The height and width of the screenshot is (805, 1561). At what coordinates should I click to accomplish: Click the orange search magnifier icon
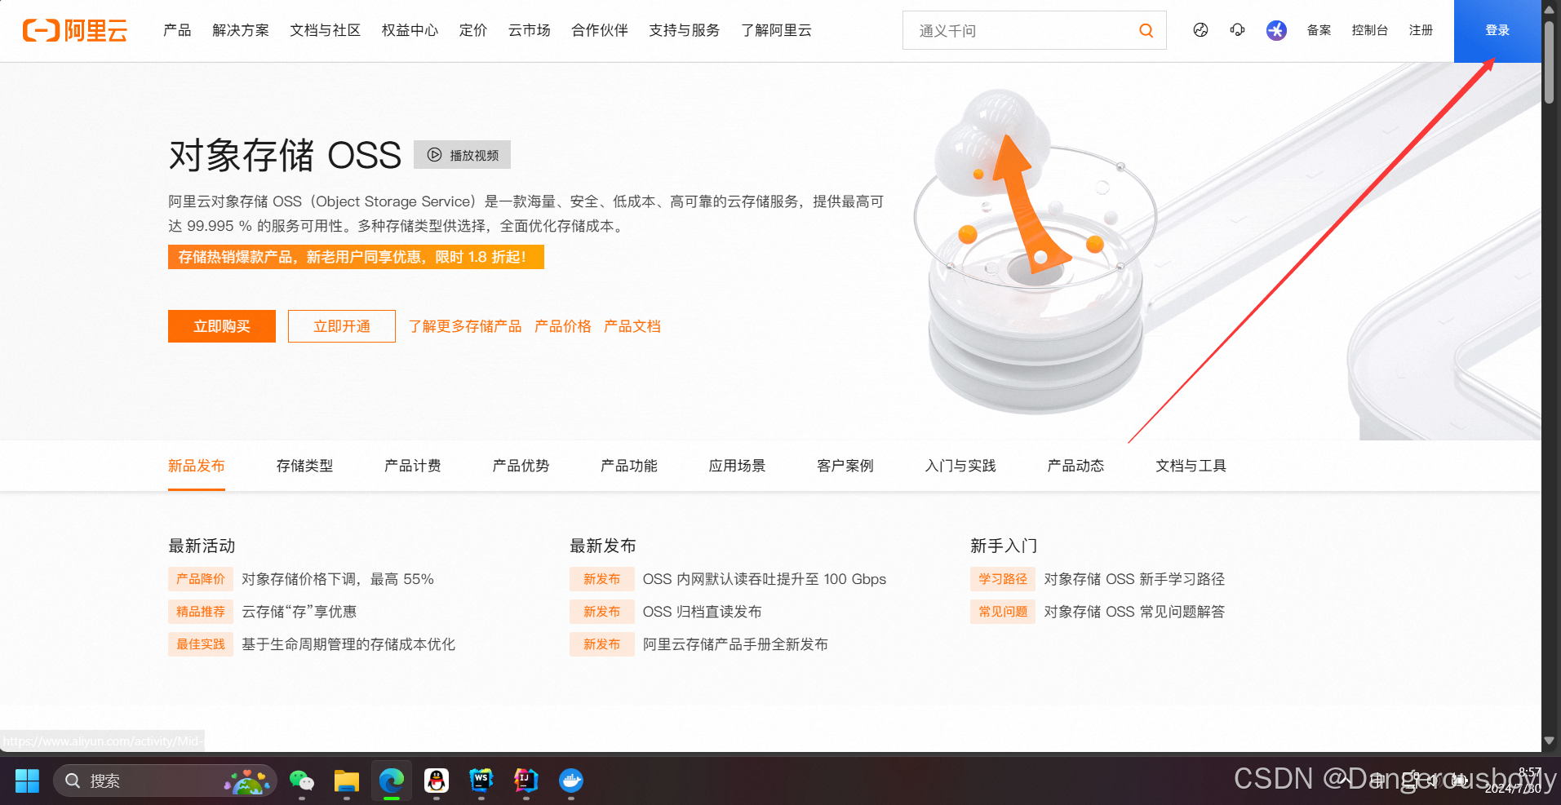(1146, 30)
